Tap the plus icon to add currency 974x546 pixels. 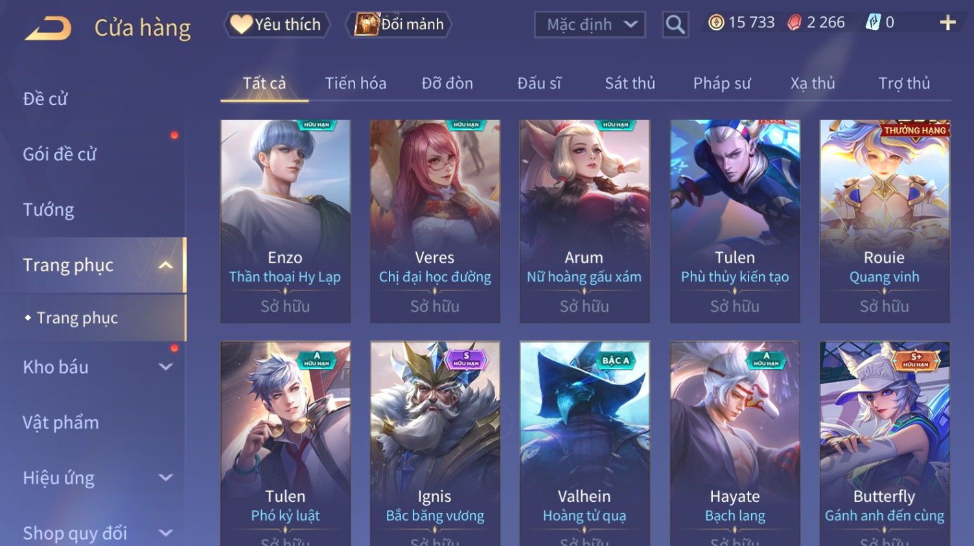pyautogui.click(x=947, y=23)
